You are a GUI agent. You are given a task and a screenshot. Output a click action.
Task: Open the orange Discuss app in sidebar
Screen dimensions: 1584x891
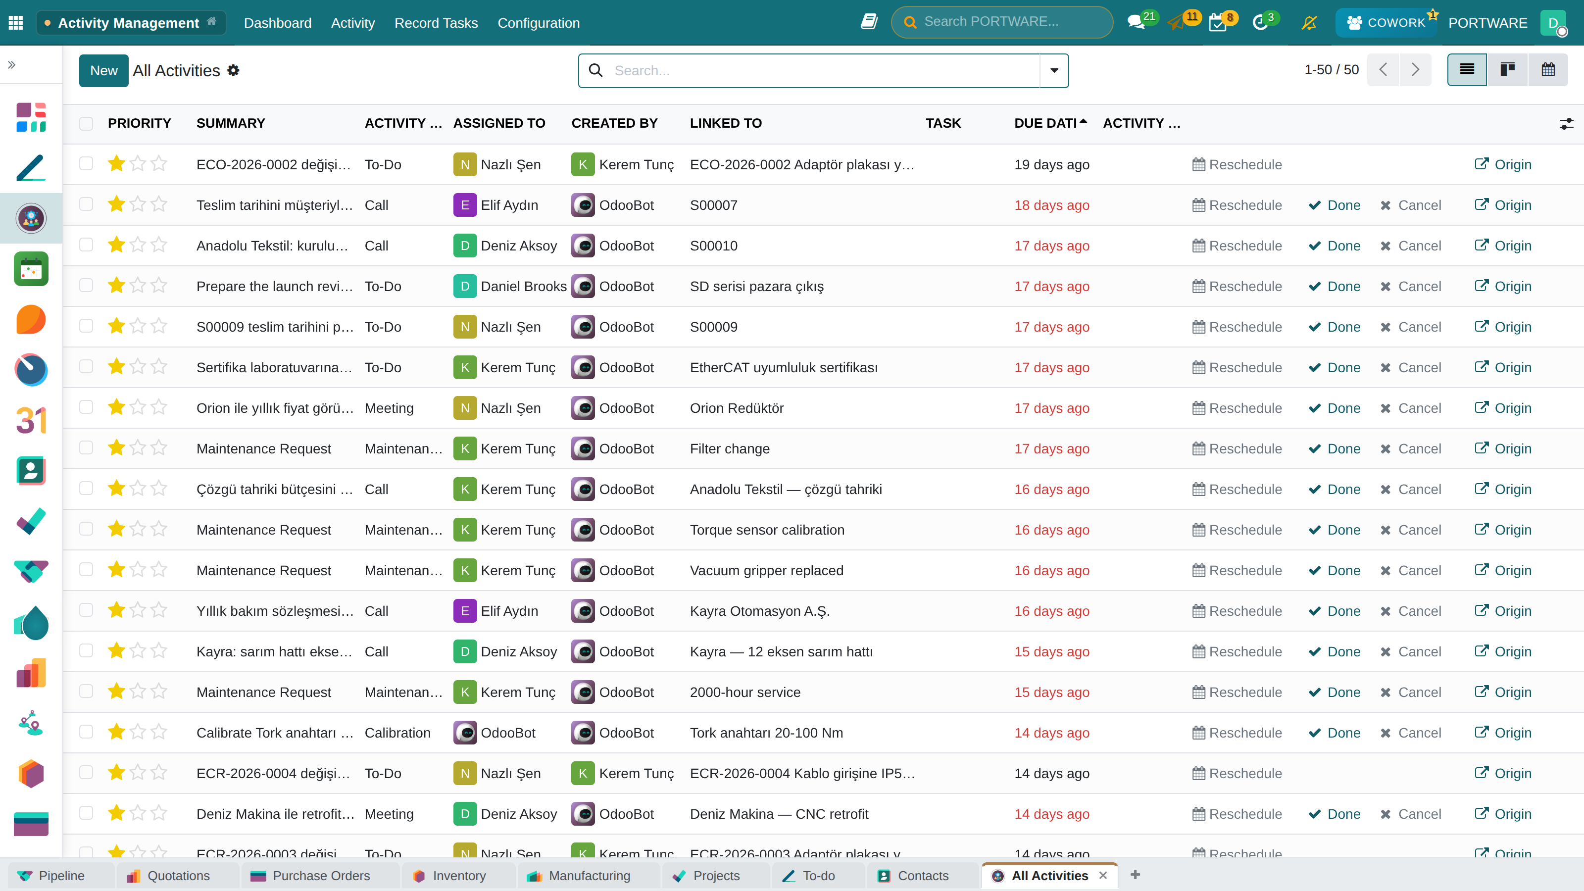click(31, 320)
